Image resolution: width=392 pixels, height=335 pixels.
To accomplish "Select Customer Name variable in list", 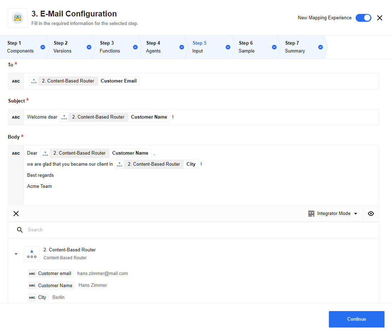I will tap(51, 285).
